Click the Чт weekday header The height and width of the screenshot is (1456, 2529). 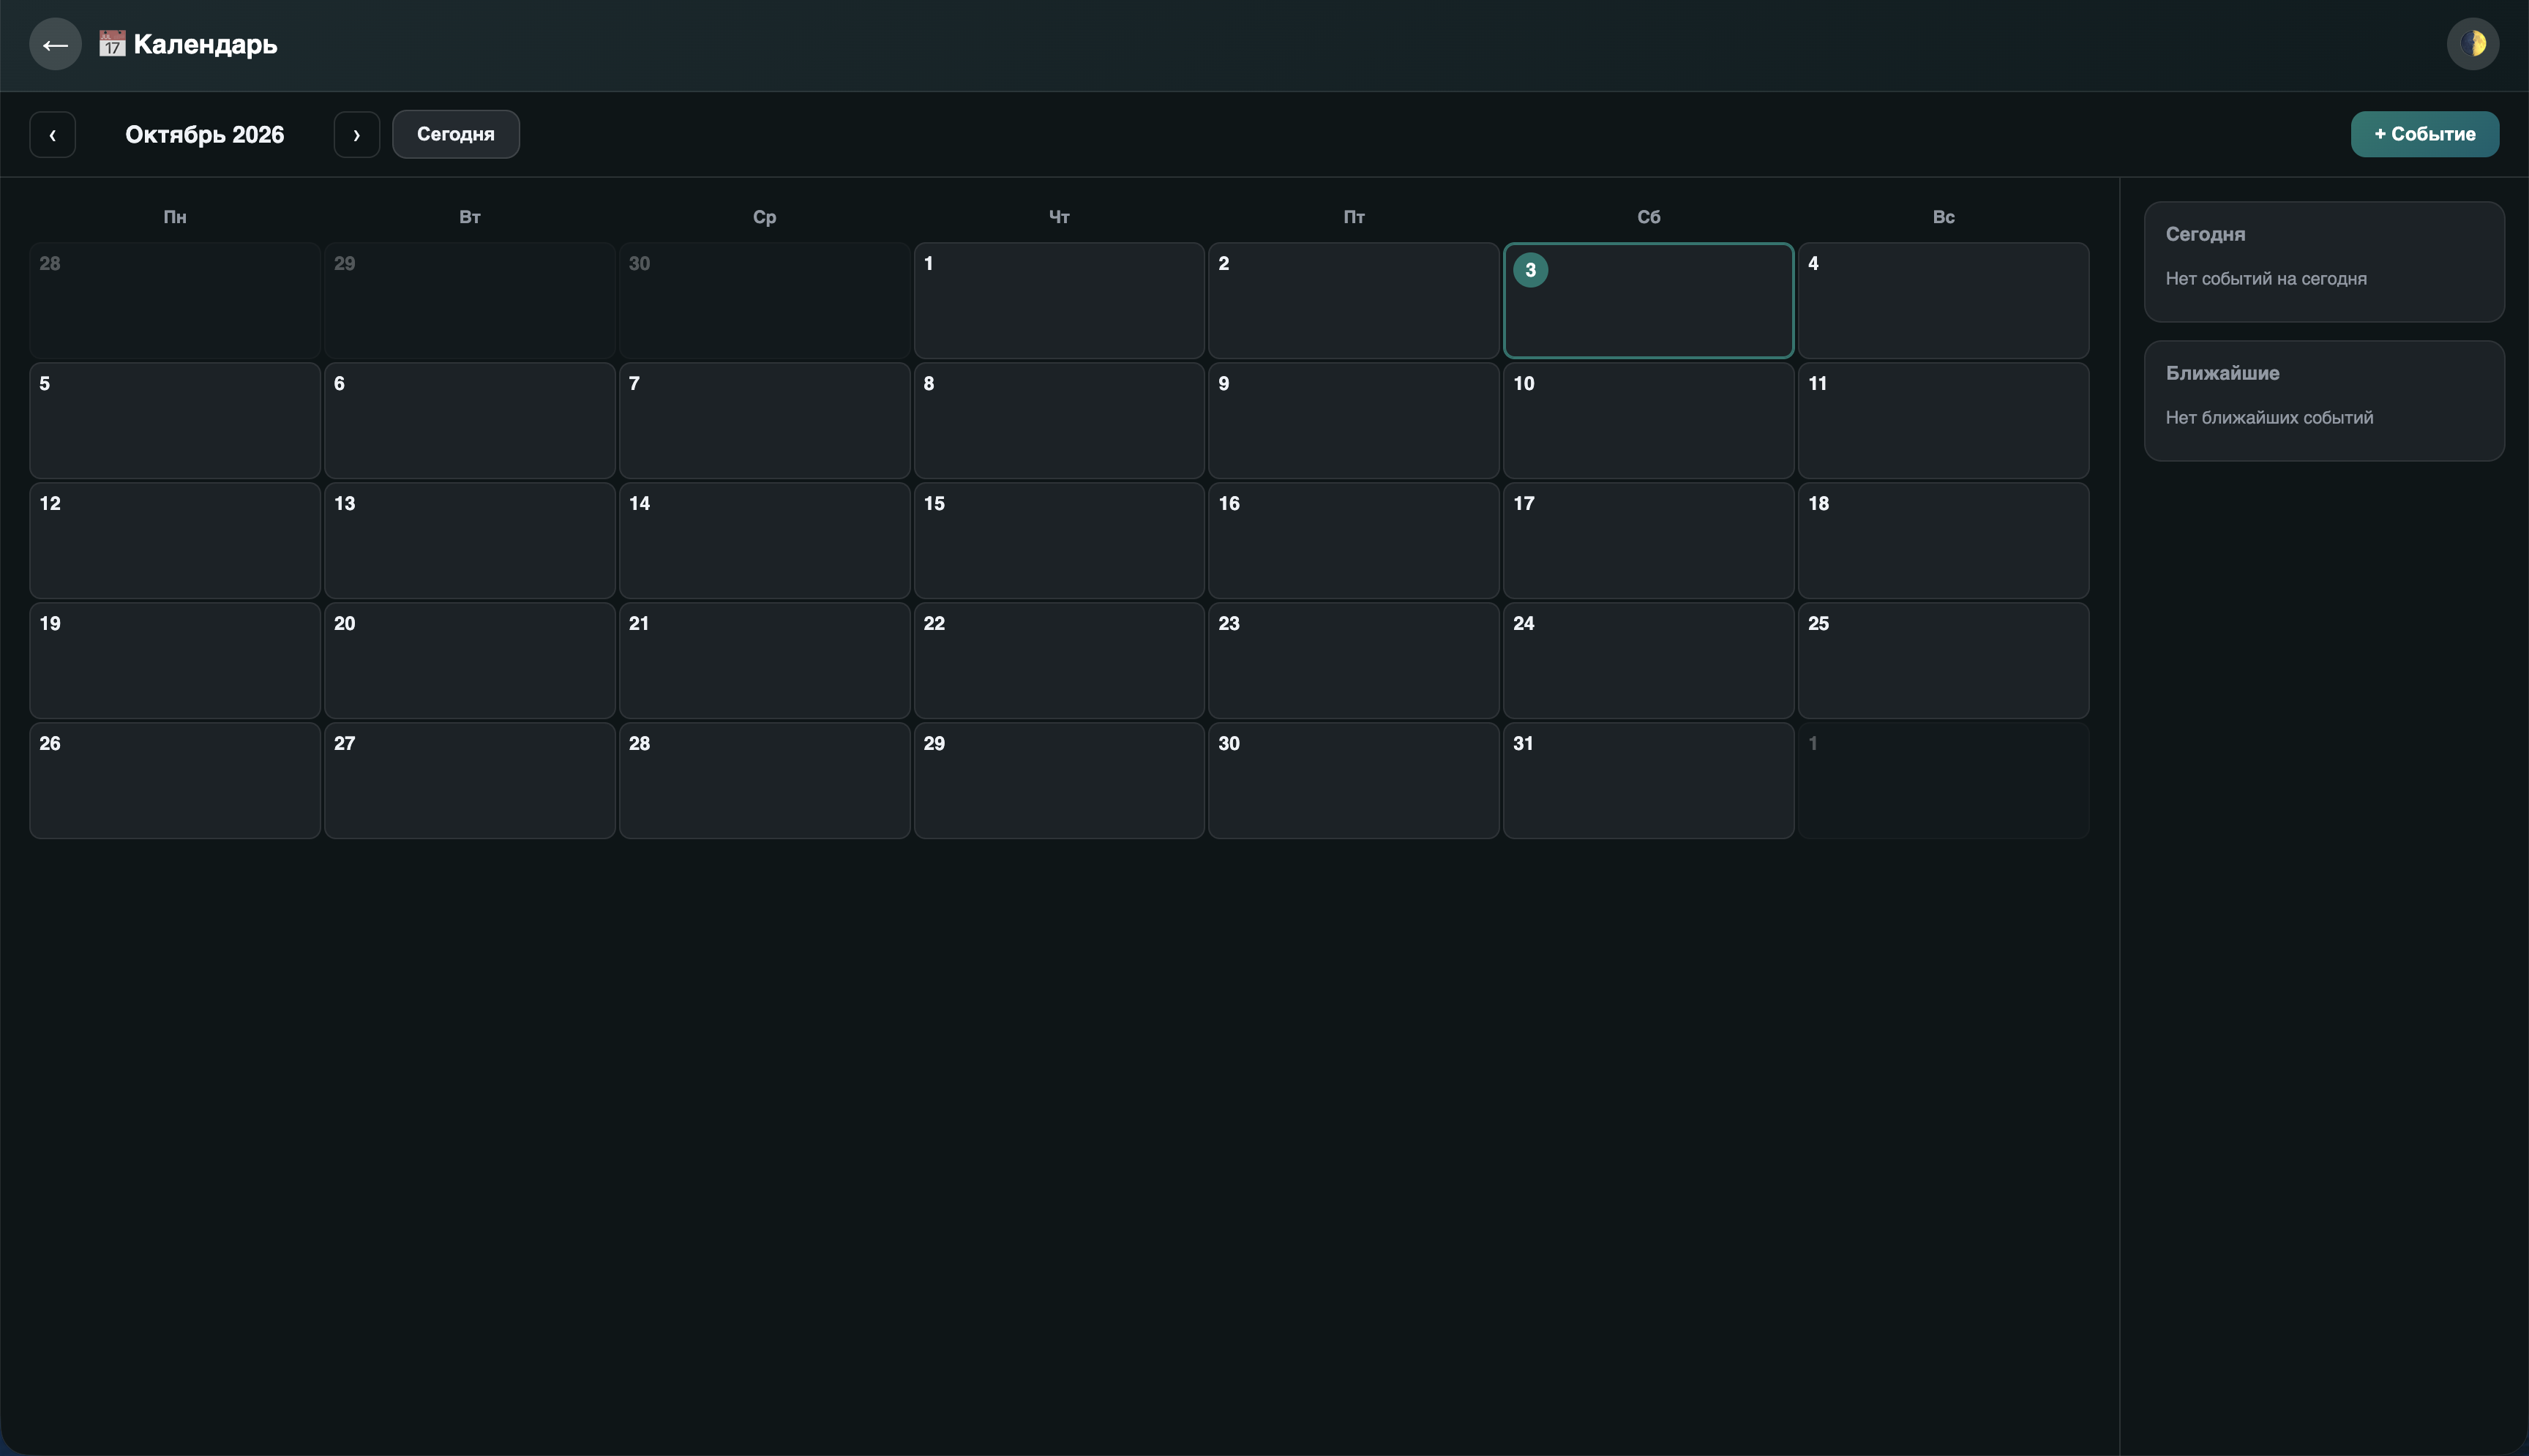(x=1059, y=217)
